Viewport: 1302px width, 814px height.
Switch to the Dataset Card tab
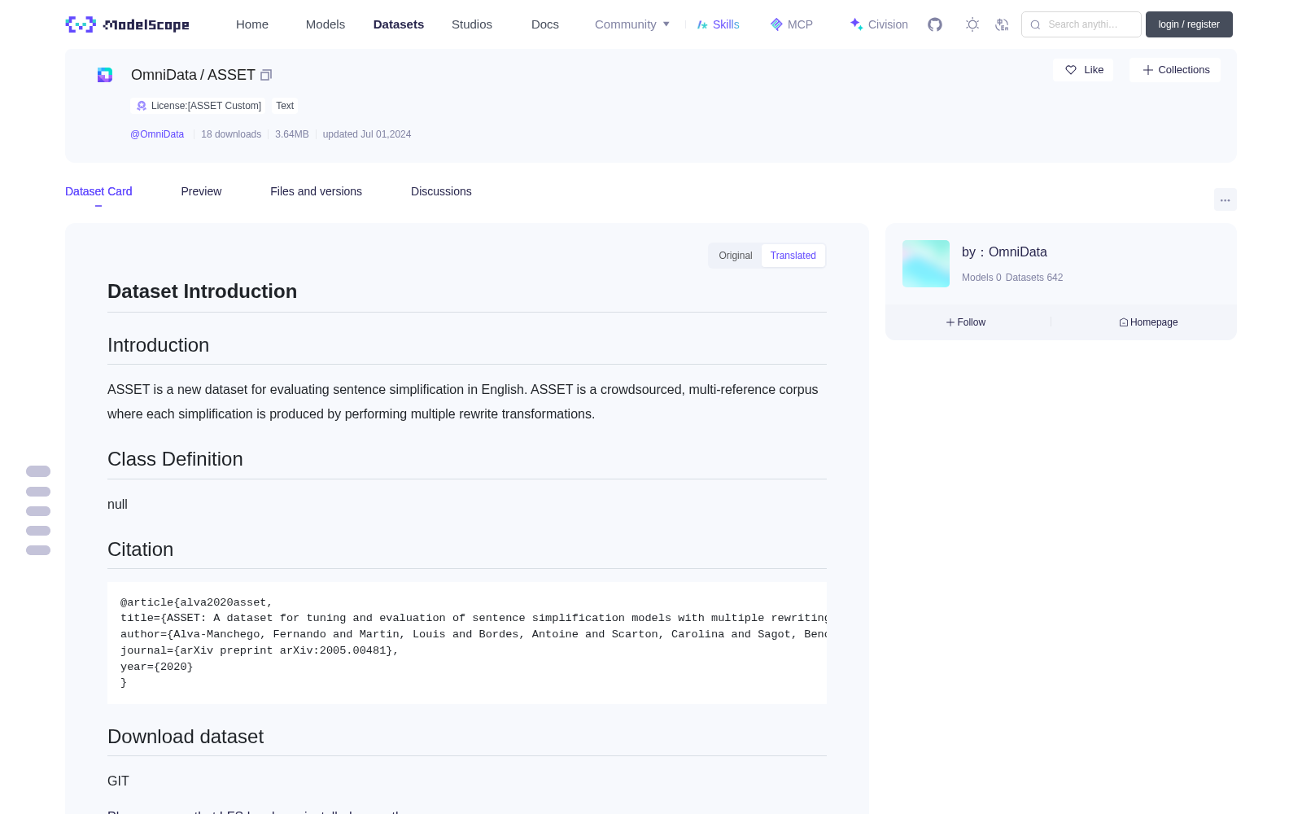[98, 191]
